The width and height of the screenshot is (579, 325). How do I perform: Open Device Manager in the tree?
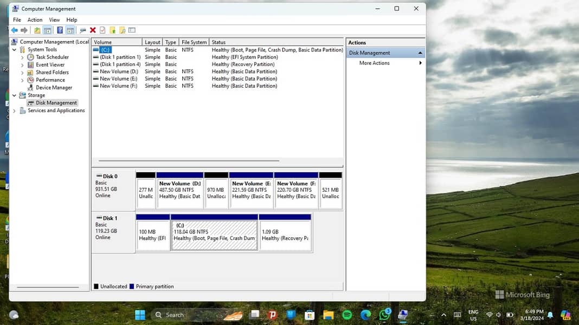(54, 88)
